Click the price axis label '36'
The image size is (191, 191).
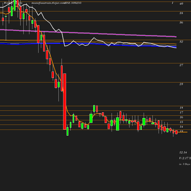click(181, 23)
